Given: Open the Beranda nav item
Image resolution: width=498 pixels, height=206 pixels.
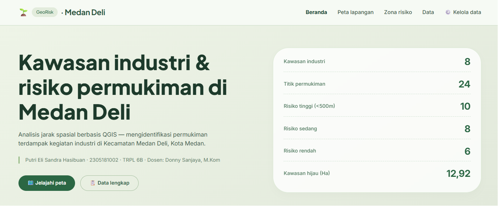Looking at the screenshot, I should tap(316, 12).
